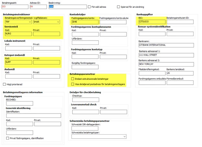Click Checktyp field
Screen dimensions: 202x147
pyautogui.click(x=85, y=100)
